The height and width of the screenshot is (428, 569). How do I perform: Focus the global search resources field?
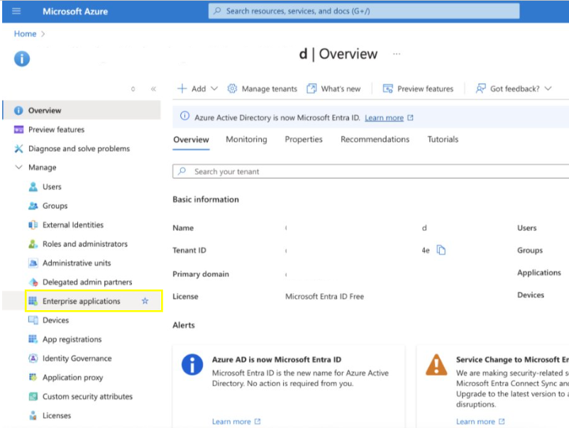(364, 11)
